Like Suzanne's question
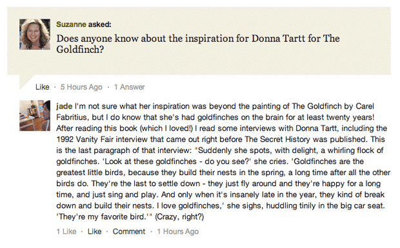Screen dimensions: 400x248 43,87
